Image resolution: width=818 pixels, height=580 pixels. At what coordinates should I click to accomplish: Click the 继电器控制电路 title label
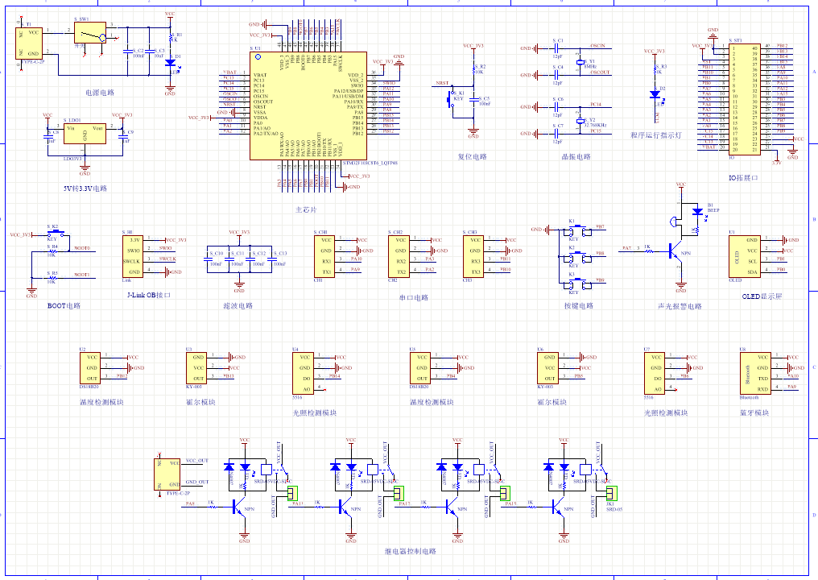411,551
